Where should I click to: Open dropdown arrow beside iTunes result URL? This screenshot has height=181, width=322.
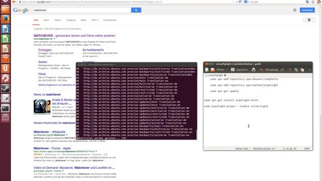pyautogui.click(x=96, y=151)
